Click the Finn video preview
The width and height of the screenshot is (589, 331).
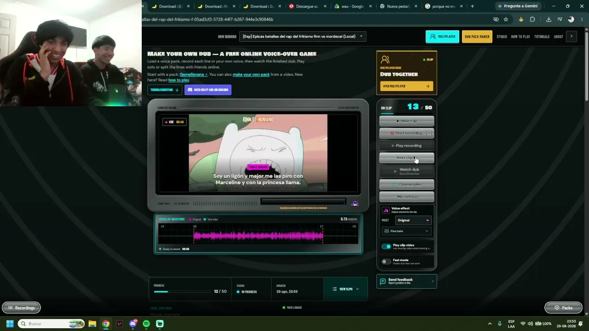(x=258, y=153)
